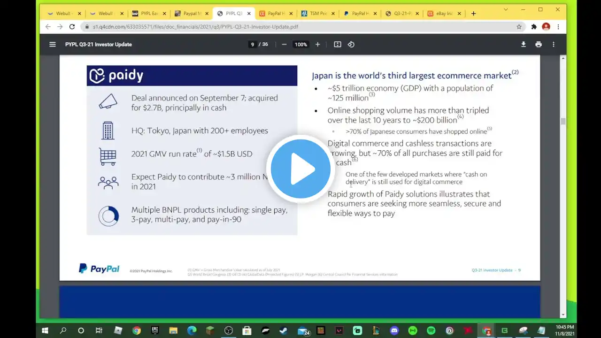This screenshot has height=338, width=601.
Task: Go back in browser history
Action: pos(48,27)
